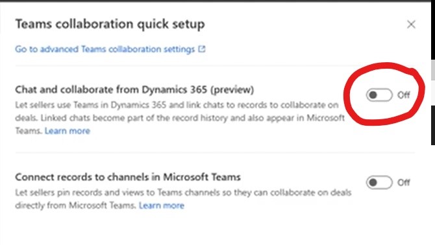Open advanced Teams collaboration settings link
This screenshot has width=435, height=245.
(105, 49)
